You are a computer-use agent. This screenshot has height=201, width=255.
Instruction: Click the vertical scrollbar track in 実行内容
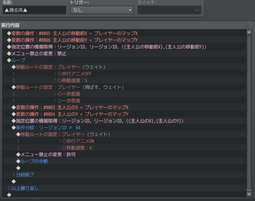[249, 112]
